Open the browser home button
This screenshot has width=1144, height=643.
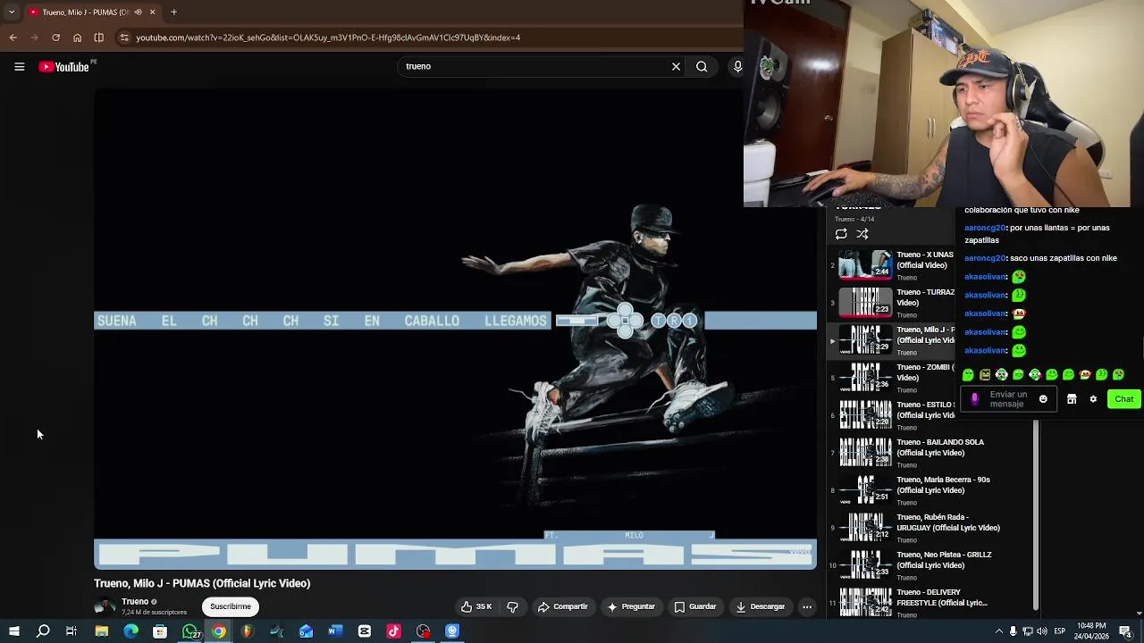point(77,38)
